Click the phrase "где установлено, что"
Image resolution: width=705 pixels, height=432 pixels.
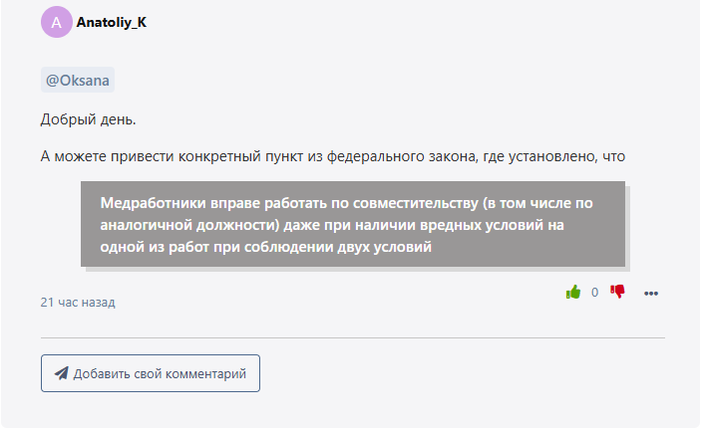pos(554,156)
